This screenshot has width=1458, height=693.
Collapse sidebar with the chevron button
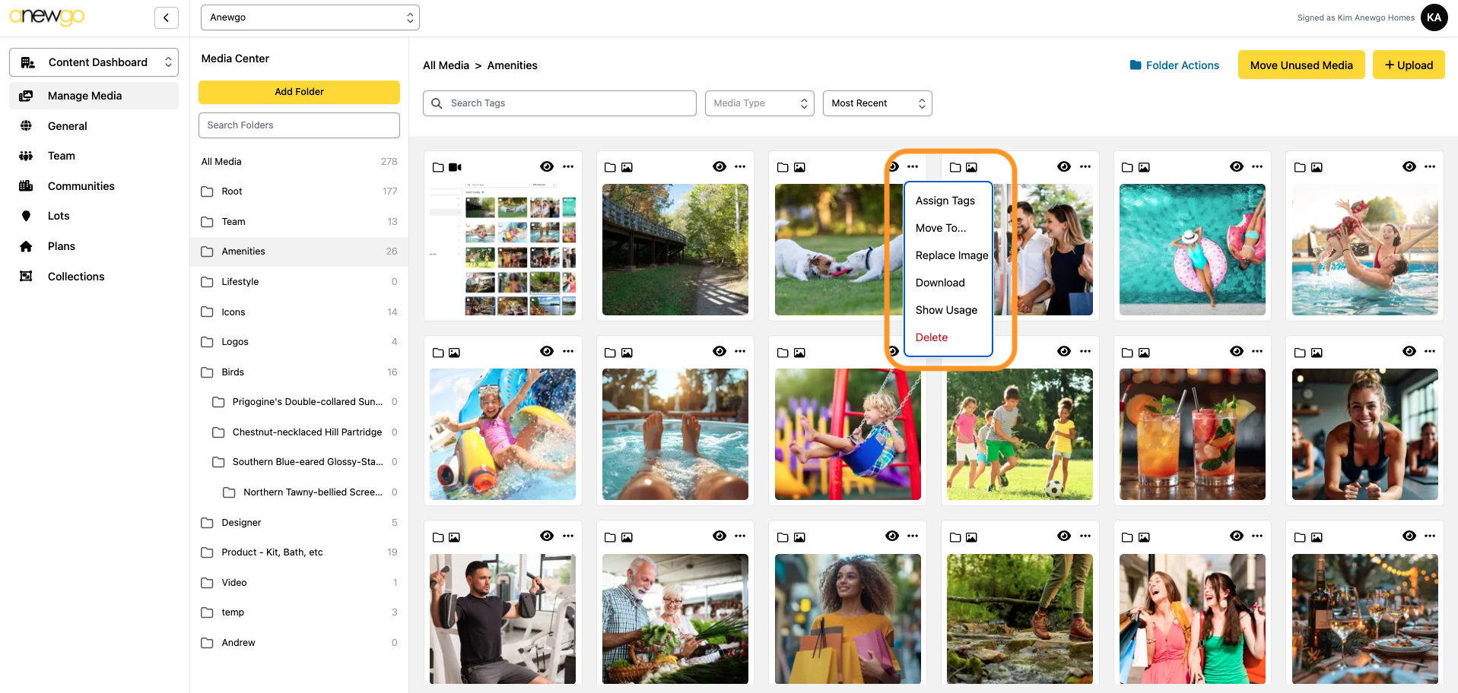[x=166, y=17]
